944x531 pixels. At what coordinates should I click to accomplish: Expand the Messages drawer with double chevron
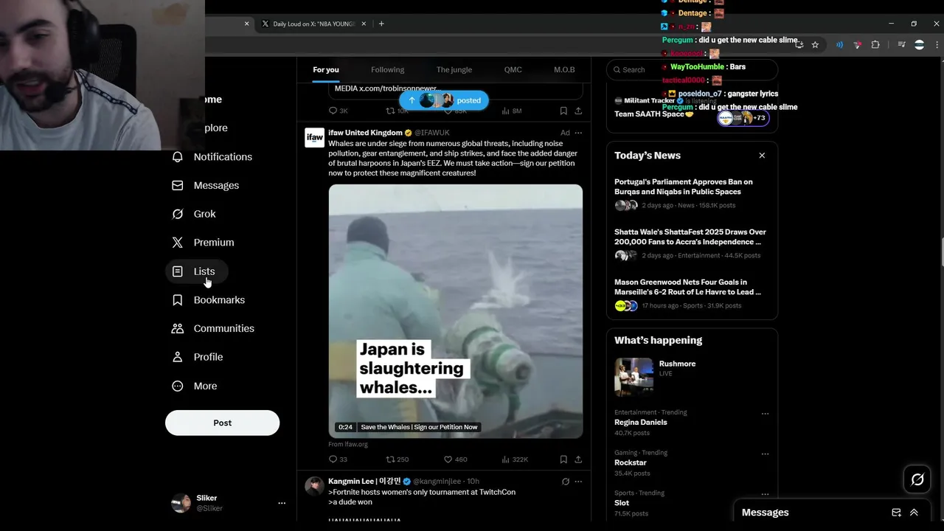(x=914, y=513)
